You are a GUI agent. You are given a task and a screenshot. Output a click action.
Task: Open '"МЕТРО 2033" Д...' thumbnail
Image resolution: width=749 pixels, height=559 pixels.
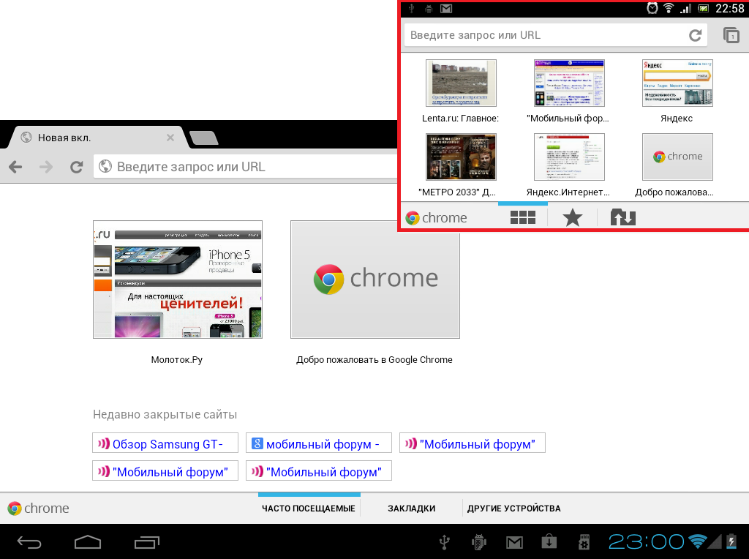point(461,157)
